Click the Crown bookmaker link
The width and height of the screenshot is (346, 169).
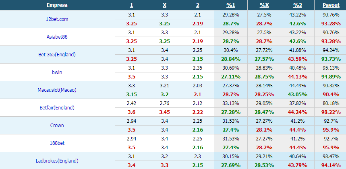point(57,125)
